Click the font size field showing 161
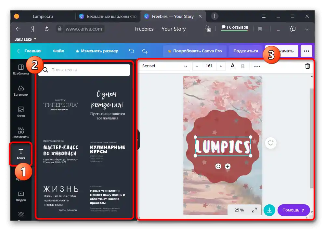The image size is (325, 231). click(209, 66)
